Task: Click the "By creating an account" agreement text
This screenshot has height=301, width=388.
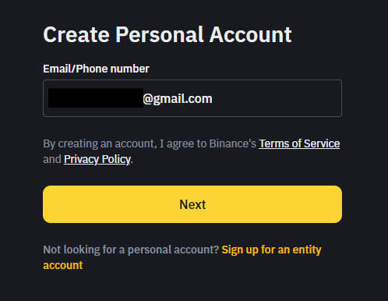Action: [150, 143]
